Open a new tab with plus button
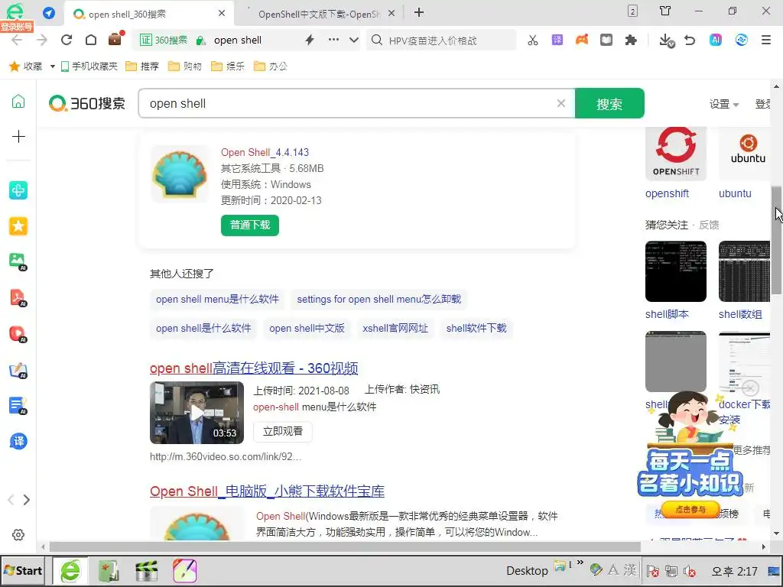Image resolution: width=783 pixels, height=587 pixels. pos(419,13)
